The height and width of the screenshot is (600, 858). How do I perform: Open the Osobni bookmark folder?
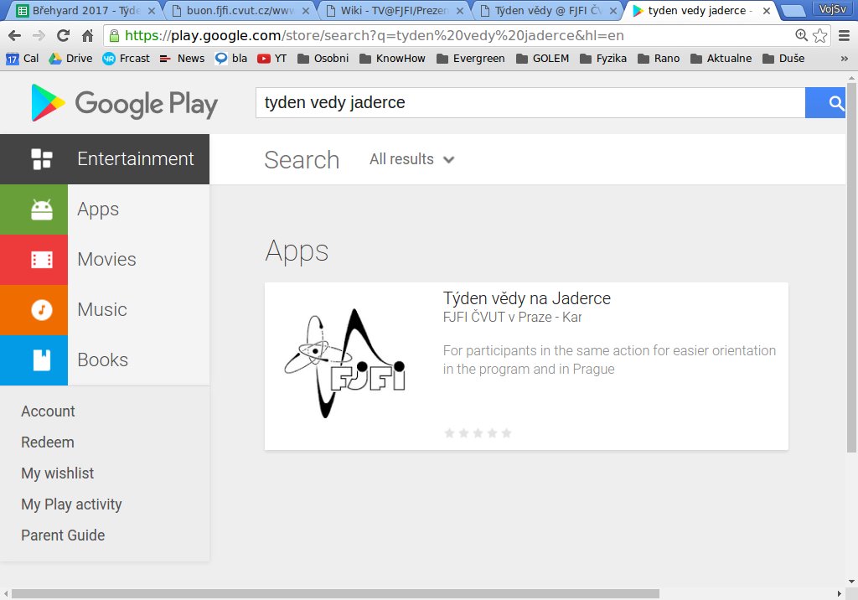tap(323, 58)
